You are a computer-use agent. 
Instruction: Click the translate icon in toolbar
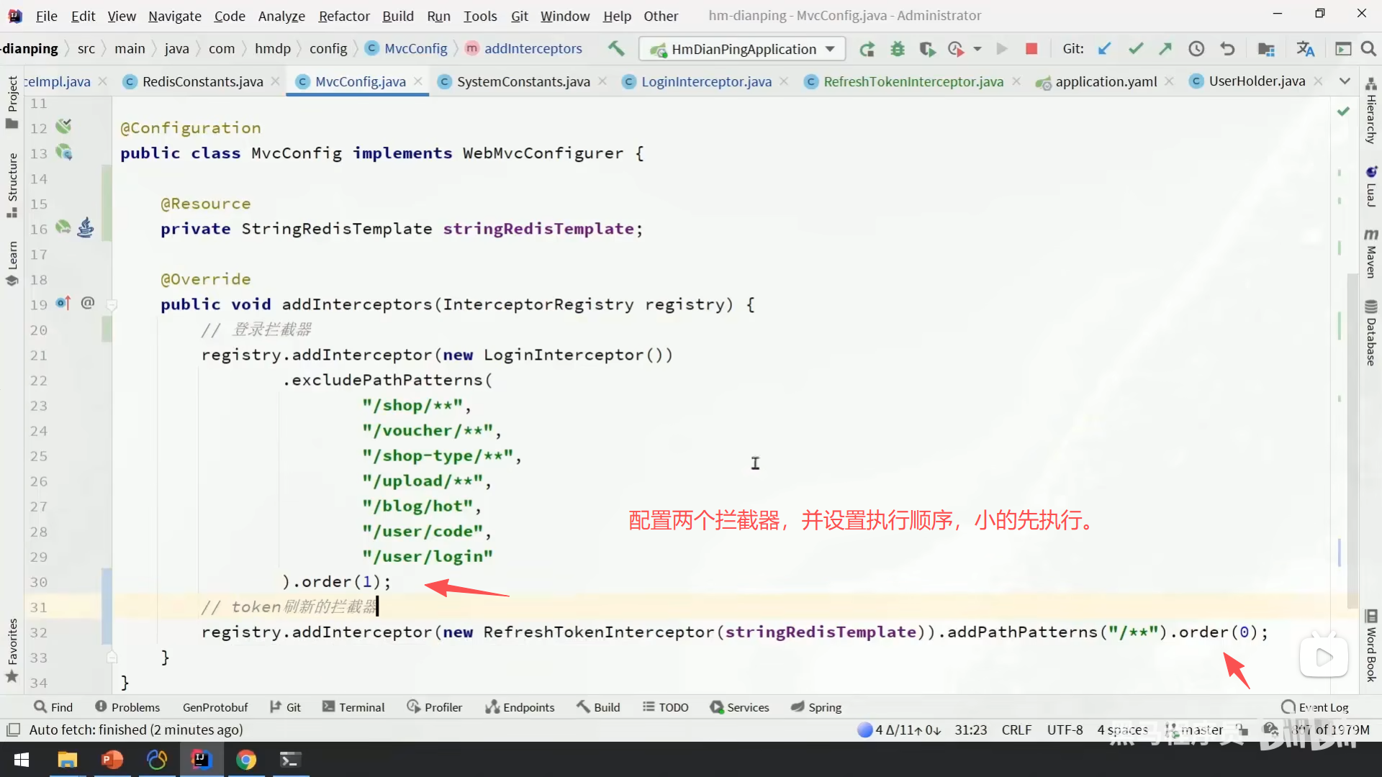1305,49
